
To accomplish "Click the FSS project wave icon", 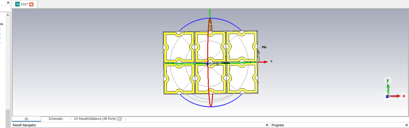I will [x=18, y=4].
